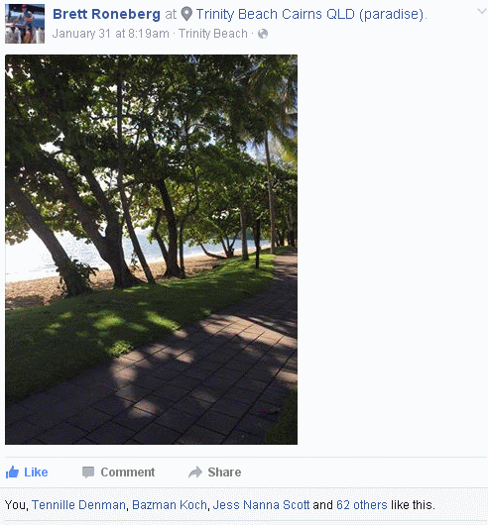
Task: Click the Share text button
Action: click(x=224, y=472)
